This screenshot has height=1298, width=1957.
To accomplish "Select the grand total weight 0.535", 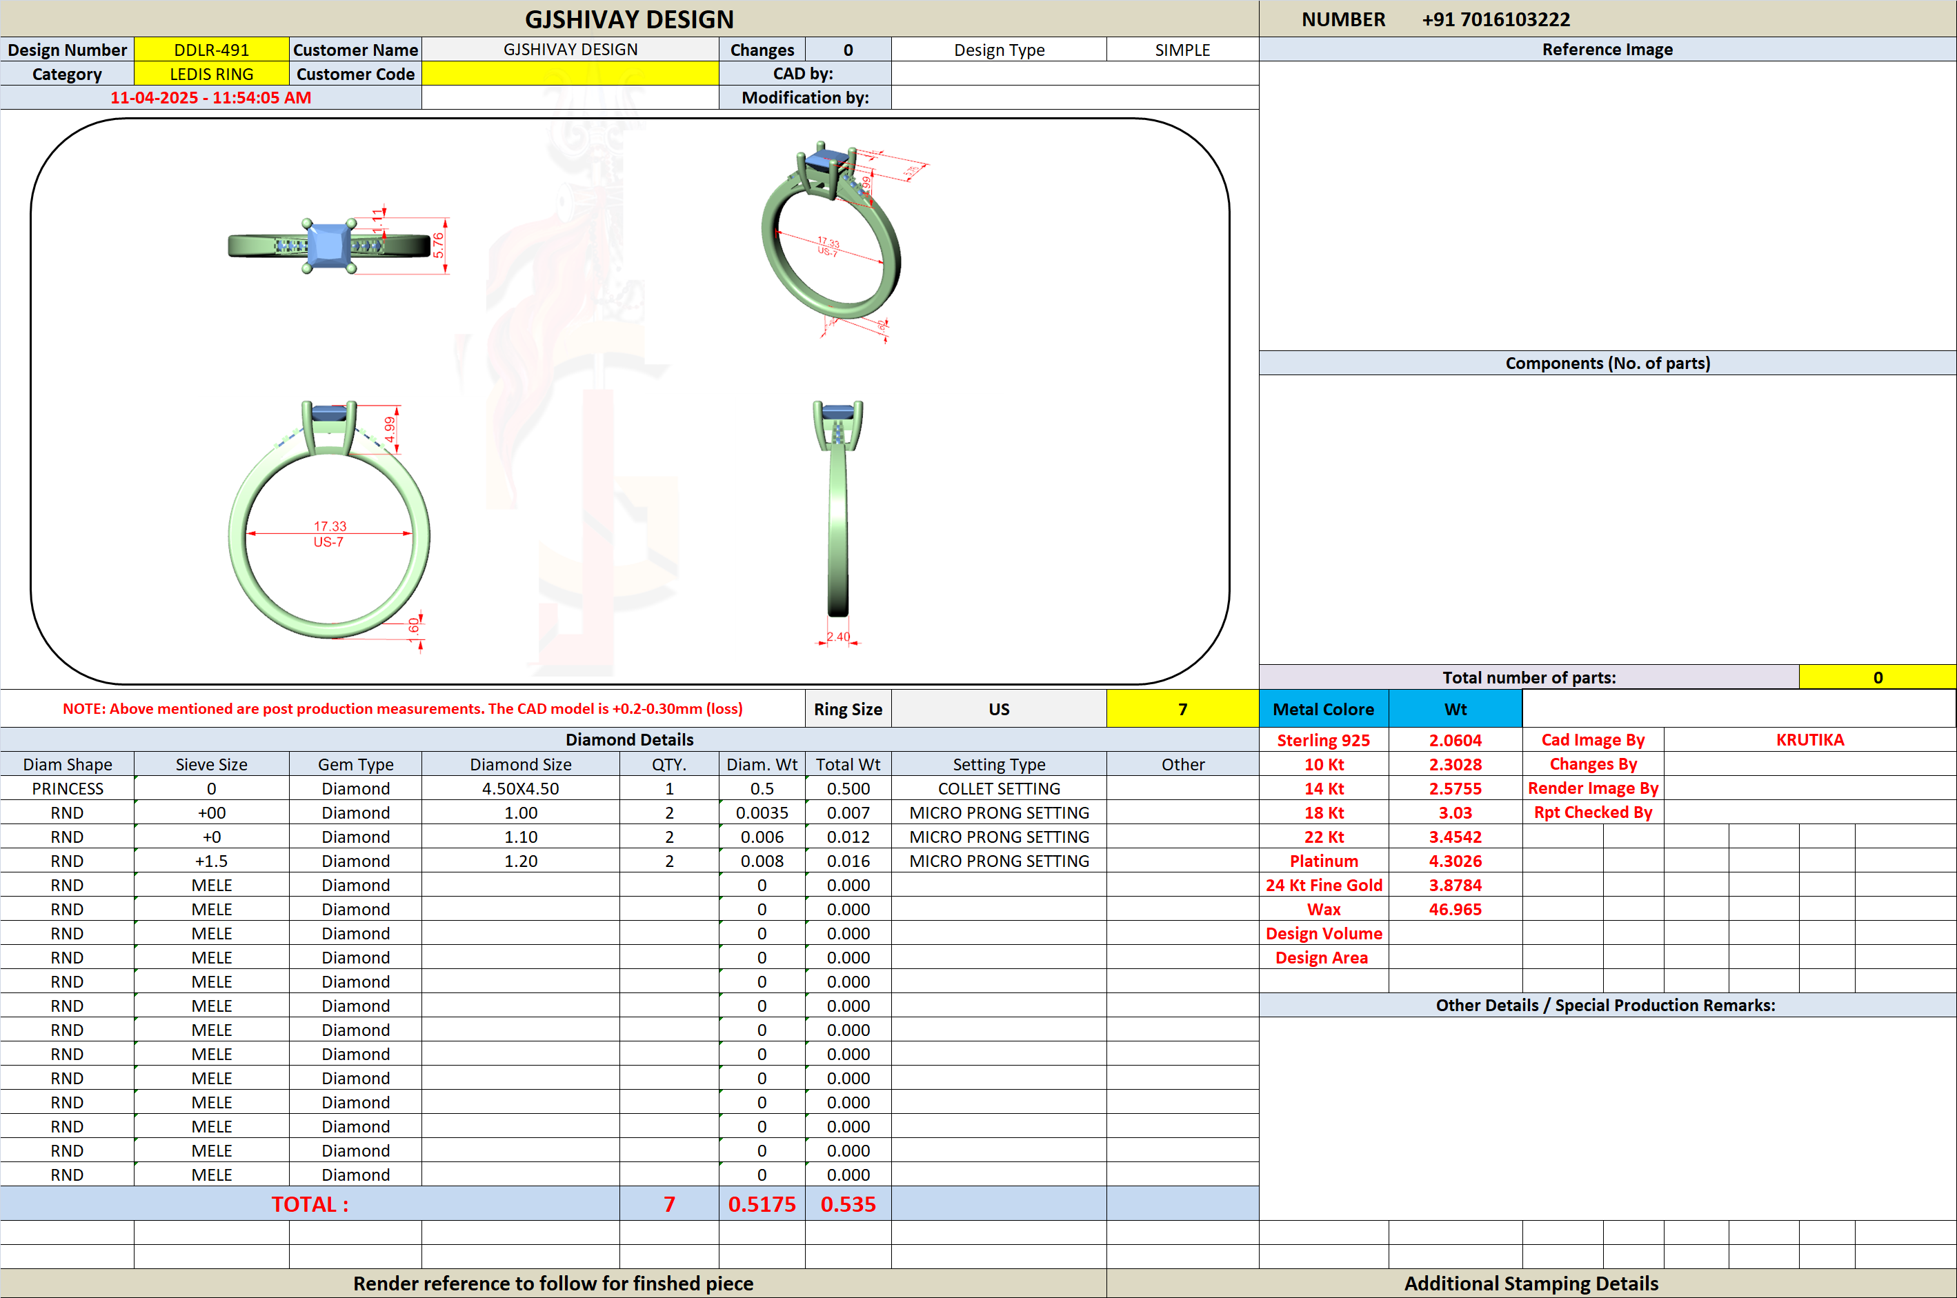I will coord(848,1204).
